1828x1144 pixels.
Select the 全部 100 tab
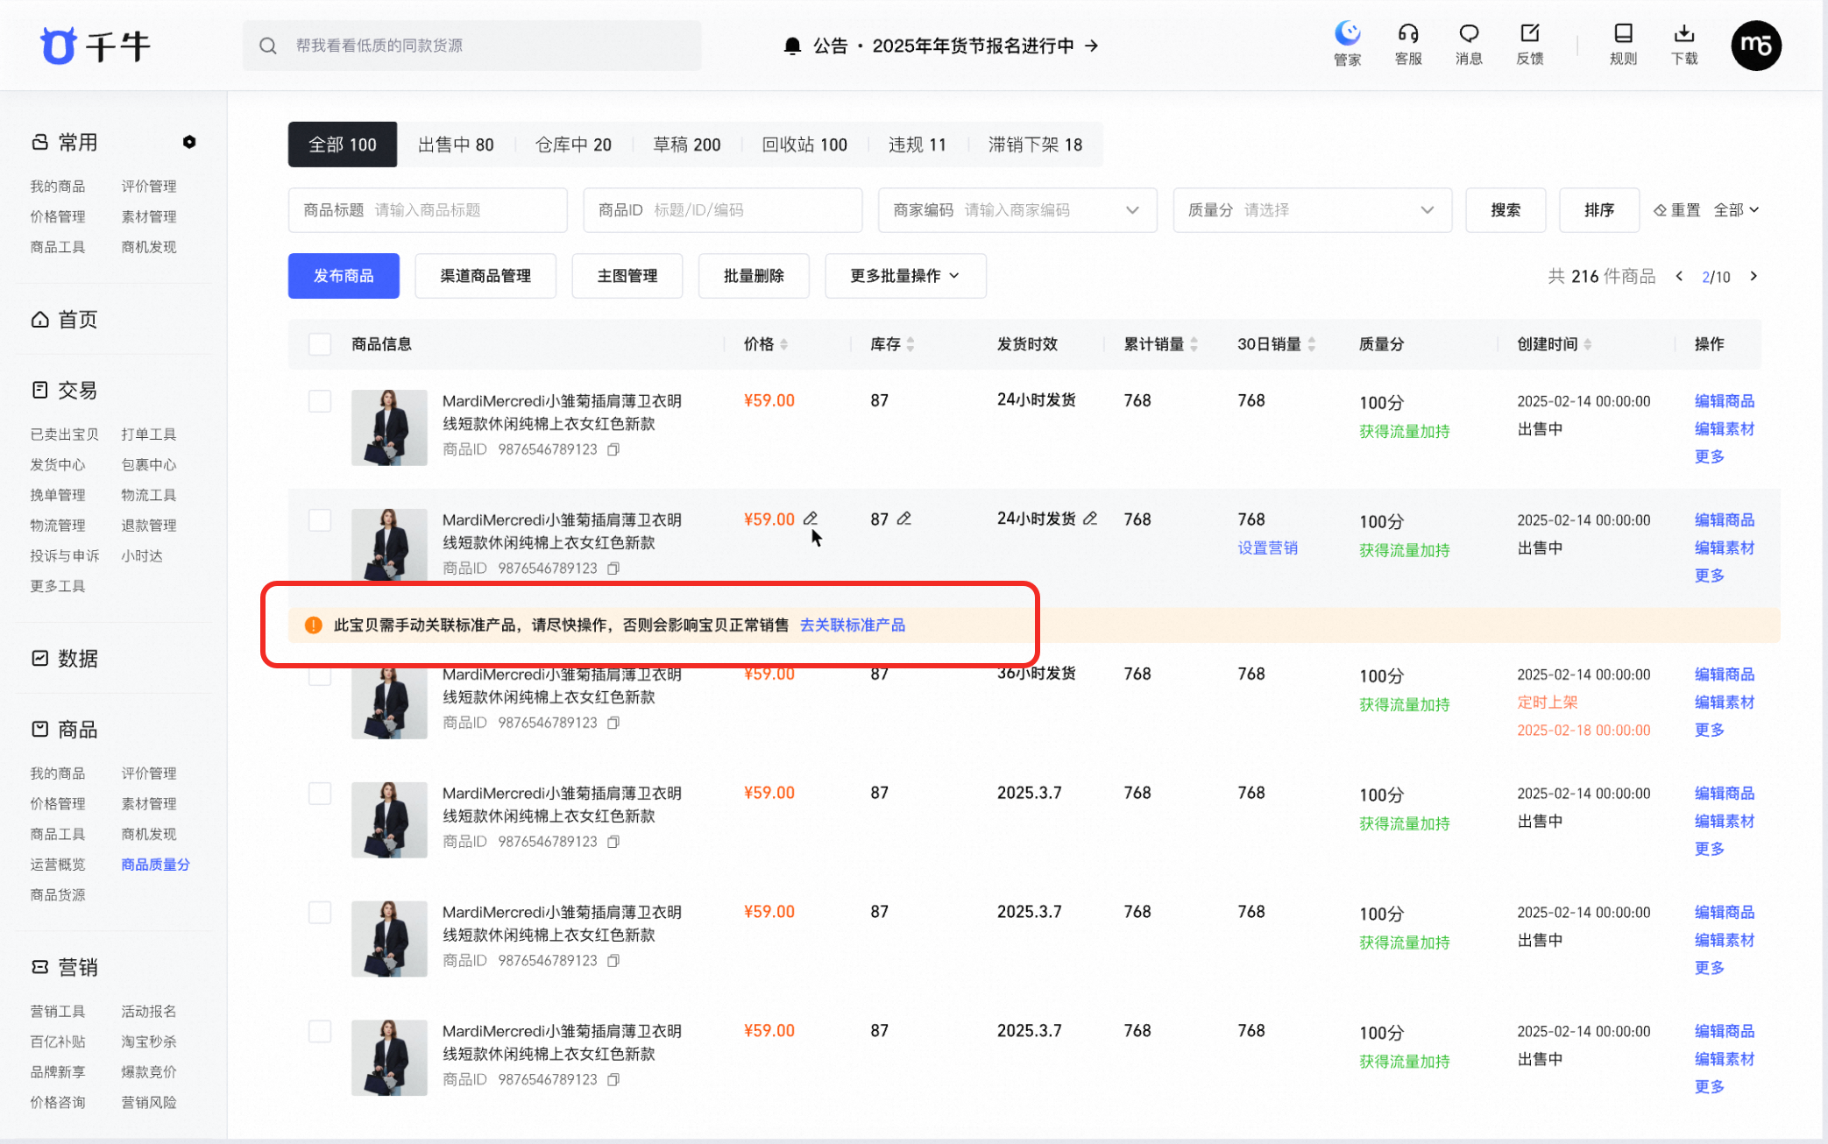pos(343,145)
